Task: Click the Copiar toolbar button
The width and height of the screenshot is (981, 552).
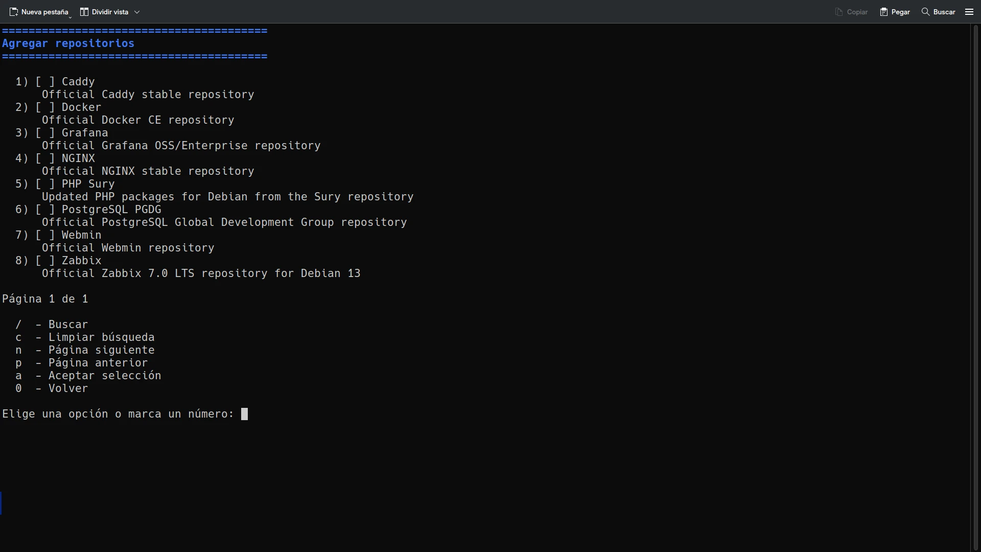Action: 851,12
